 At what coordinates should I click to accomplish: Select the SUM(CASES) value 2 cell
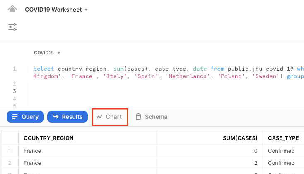(257, 163)
